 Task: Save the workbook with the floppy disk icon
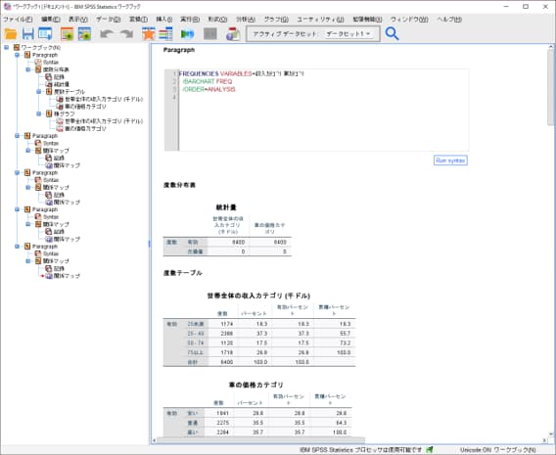tap(28, 34)
